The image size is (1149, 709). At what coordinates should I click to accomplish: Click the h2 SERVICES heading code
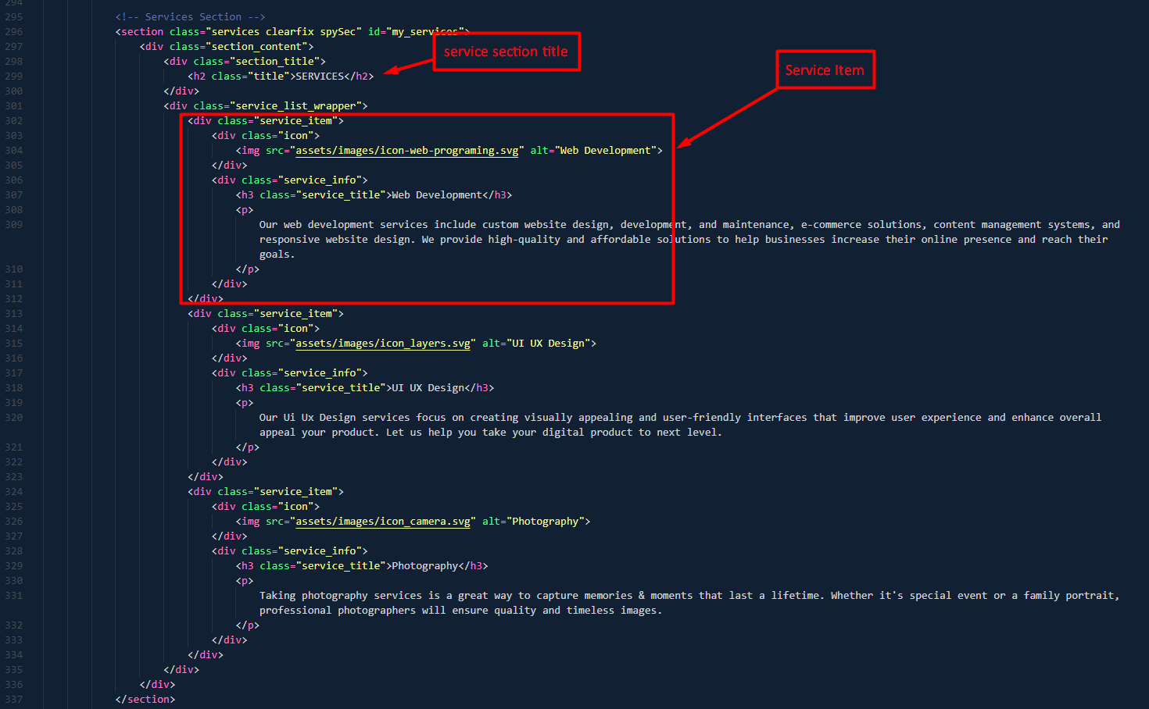(281, 76)
